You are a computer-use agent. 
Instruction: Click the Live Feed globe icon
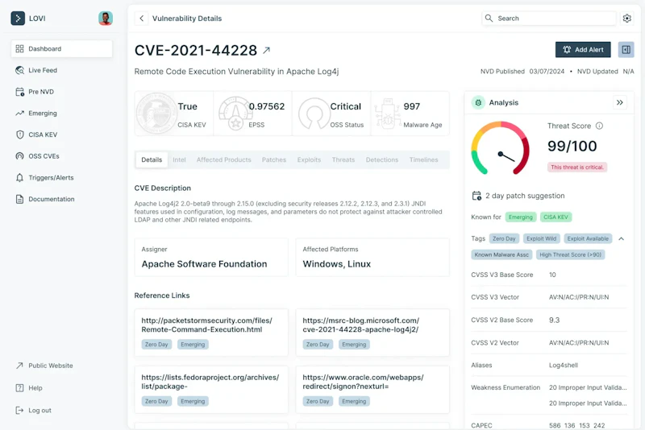(19, 70)
